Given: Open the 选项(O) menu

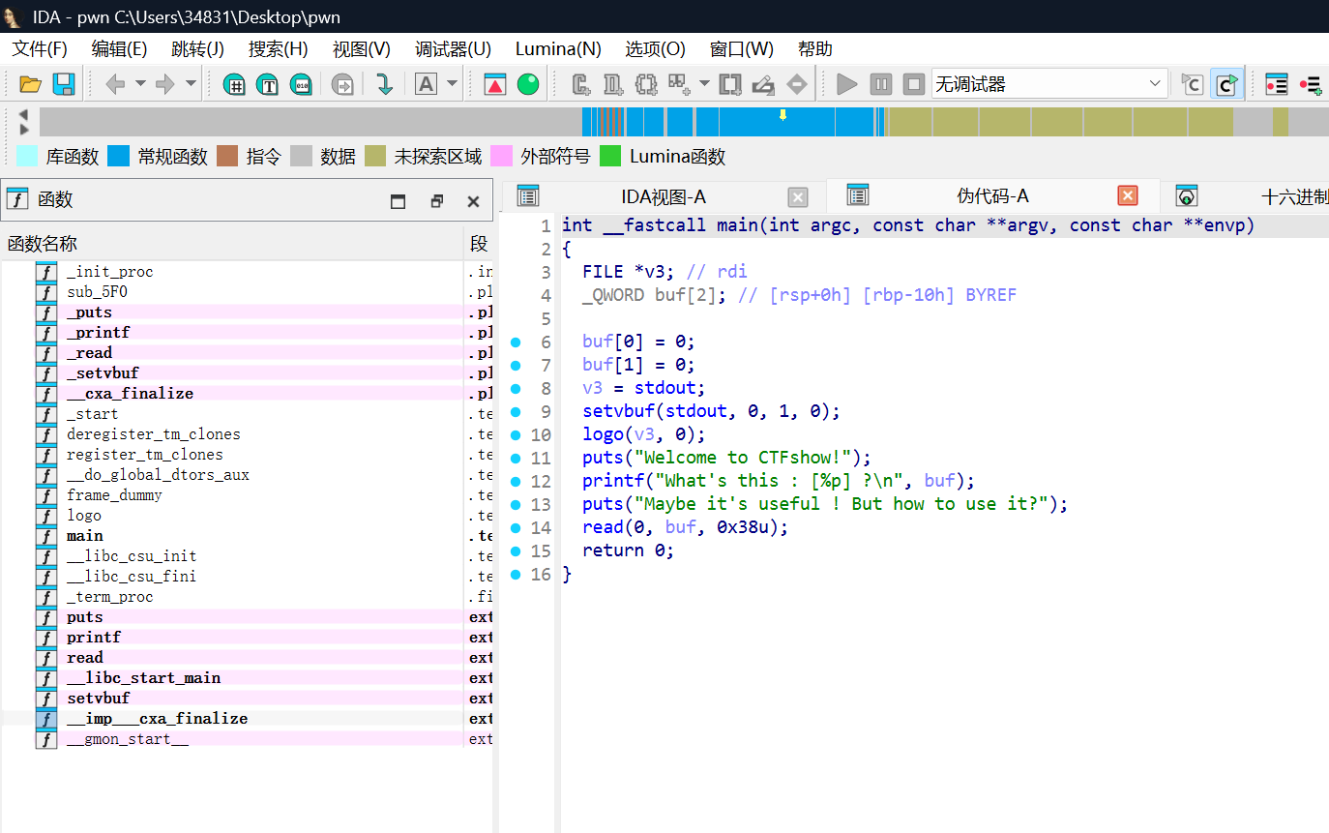Looking at the screenshot, I should pyautogui.click(x=655, y=49).
